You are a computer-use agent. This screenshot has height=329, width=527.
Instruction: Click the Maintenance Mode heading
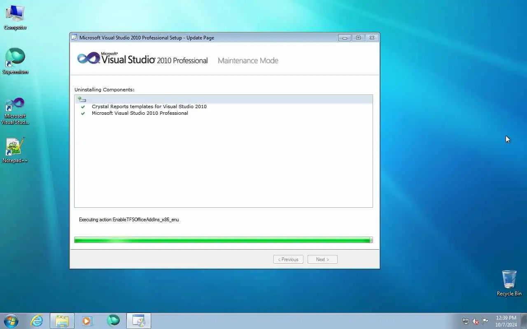(x=248, y=60)
